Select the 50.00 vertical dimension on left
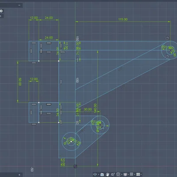The height and width of the screenshot is (177, 177). [20, 82]
